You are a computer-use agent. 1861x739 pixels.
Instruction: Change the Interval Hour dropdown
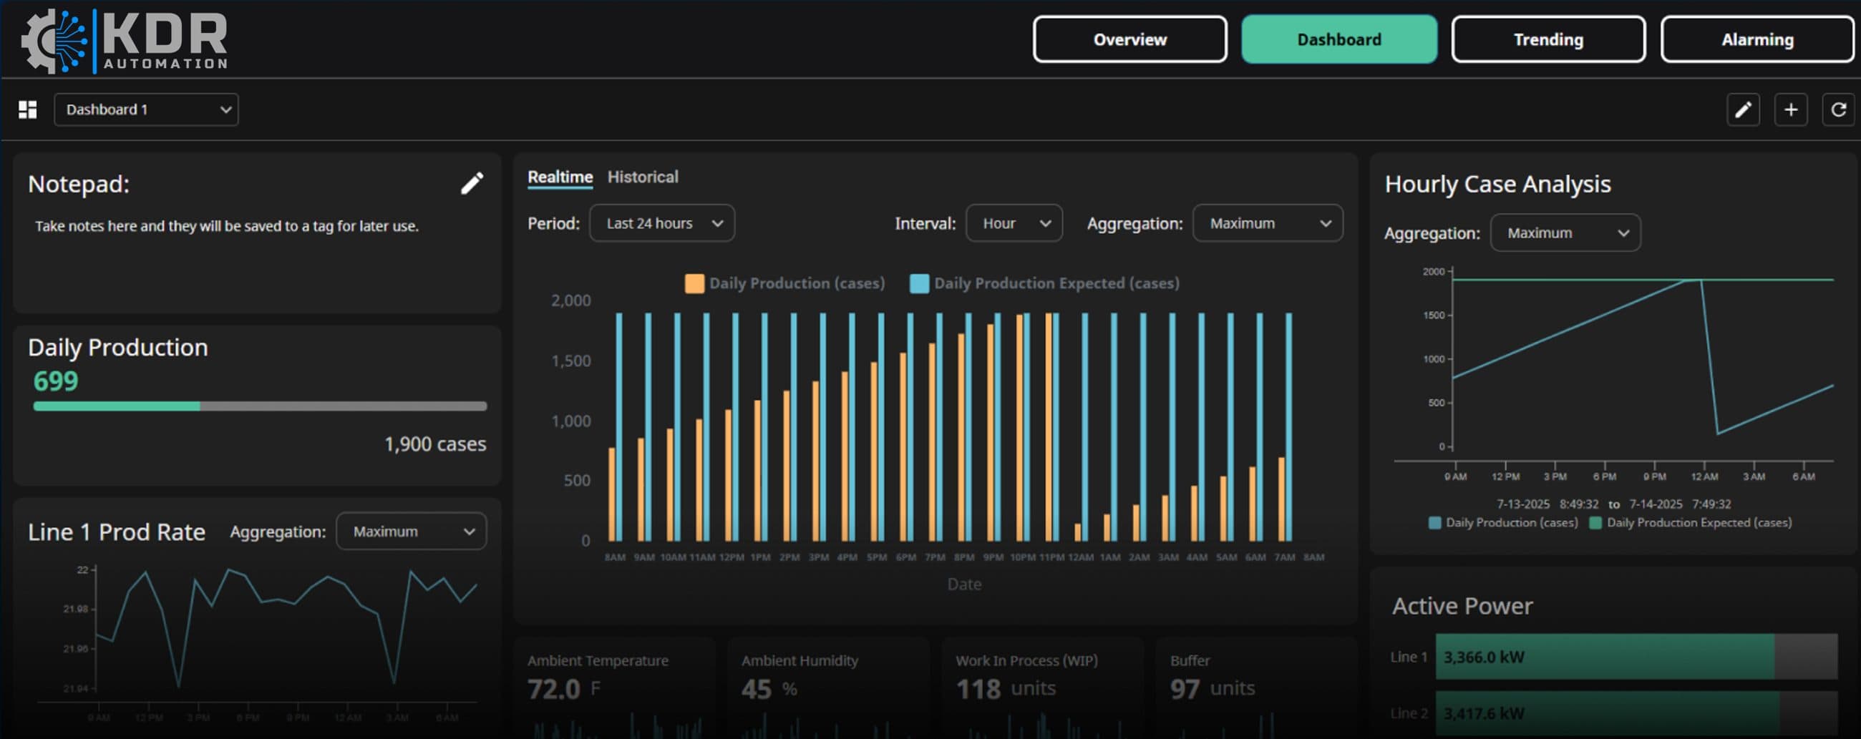[x=1014, y=223]
